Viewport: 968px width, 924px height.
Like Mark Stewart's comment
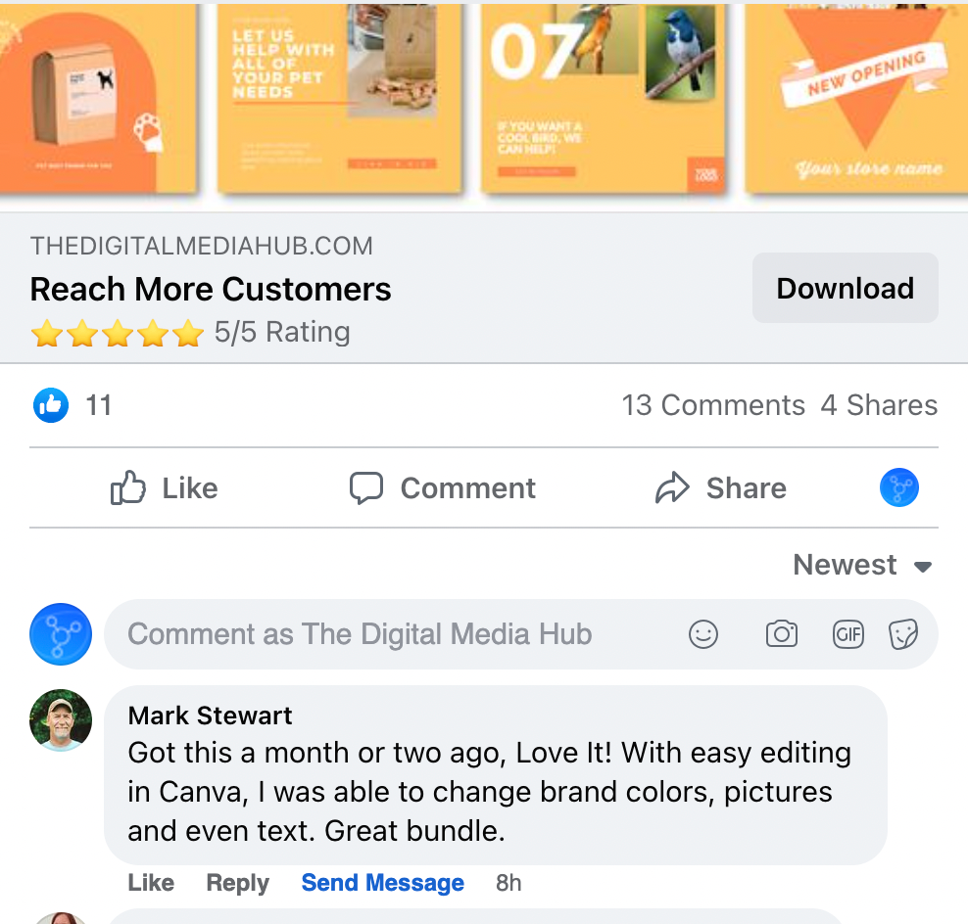[x=151, y=883]
